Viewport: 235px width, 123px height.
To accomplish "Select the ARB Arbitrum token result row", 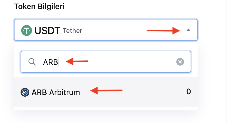I will (x=106, y=92).
